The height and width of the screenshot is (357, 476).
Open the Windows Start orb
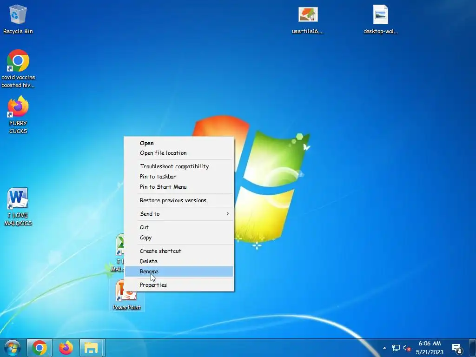tap(13, 348)
